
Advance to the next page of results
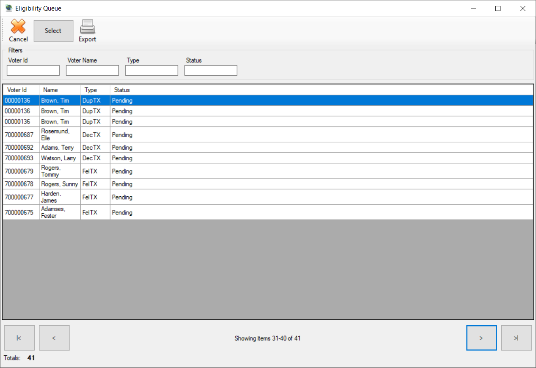tap(481, 338)
